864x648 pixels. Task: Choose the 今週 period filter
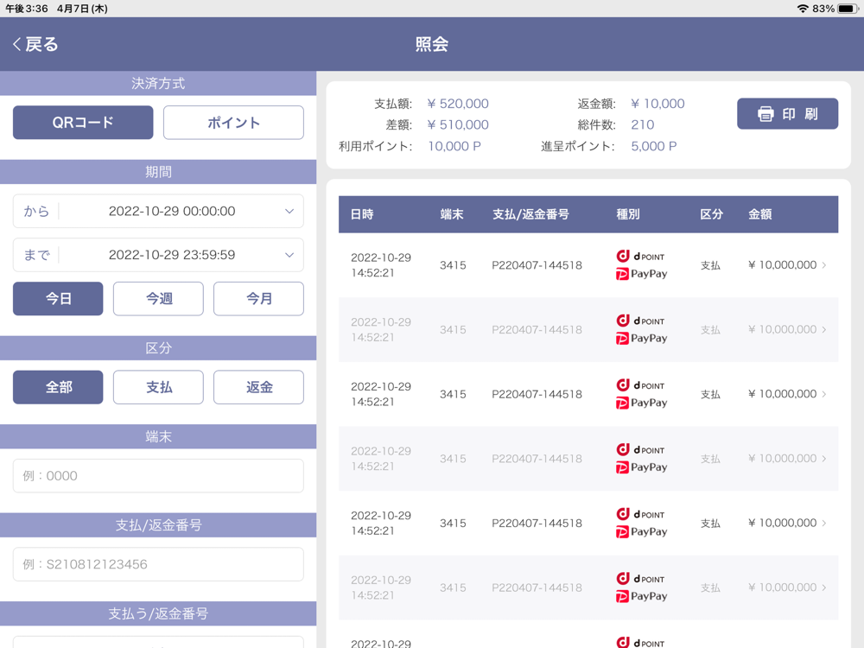click(x=158, y=299)
